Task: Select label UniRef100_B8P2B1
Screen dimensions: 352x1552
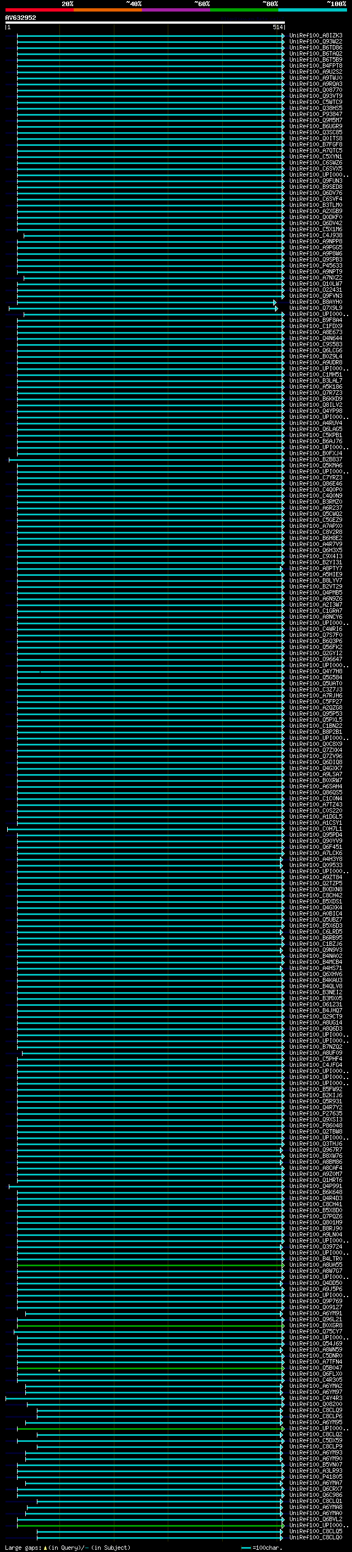Action: point(316,732)
